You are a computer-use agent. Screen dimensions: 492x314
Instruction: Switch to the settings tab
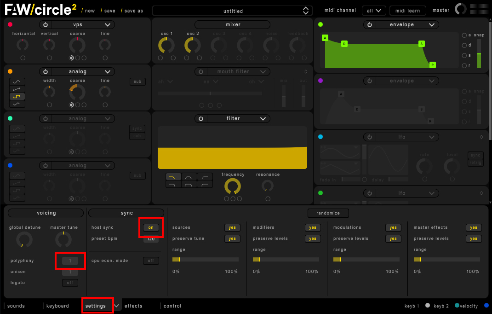pos(95,306)
